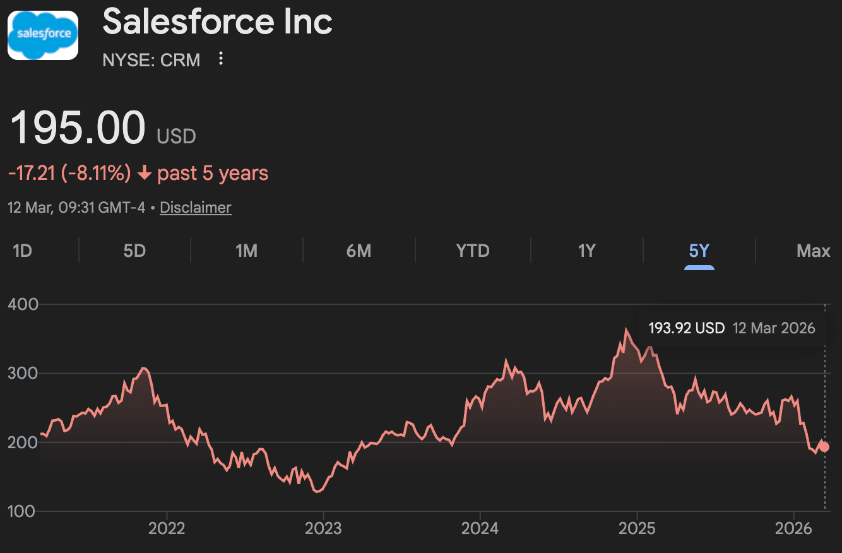Open the three-dot options menu
842x553 pixels.
click(220, 59)
